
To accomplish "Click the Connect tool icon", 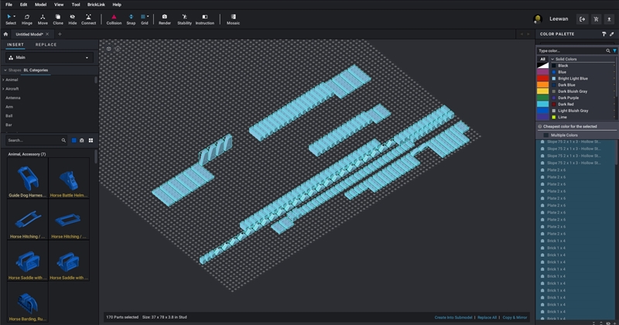I will [x=88, y=19].
